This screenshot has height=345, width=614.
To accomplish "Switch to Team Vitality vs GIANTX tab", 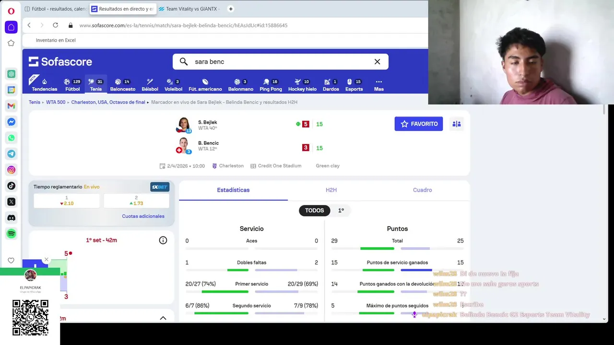I will (x=190, y=9).
